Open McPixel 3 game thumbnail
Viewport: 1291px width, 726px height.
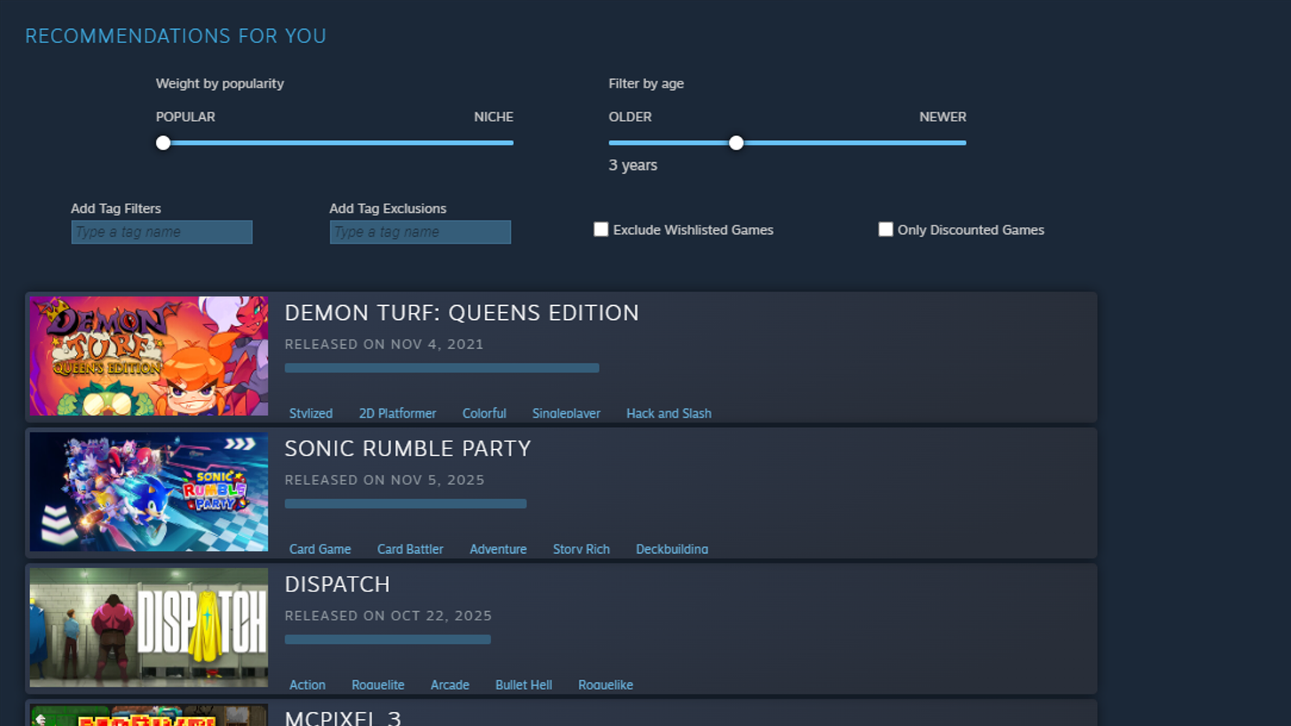[x=149, y=715]
